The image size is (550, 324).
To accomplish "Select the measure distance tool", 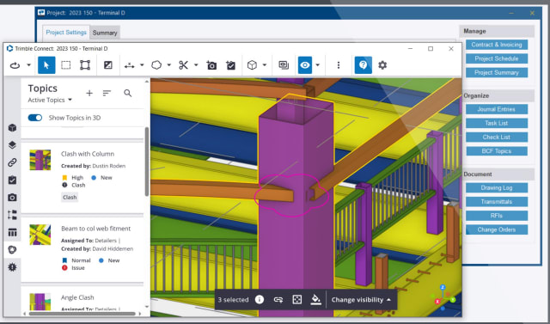I will (130, 65).
